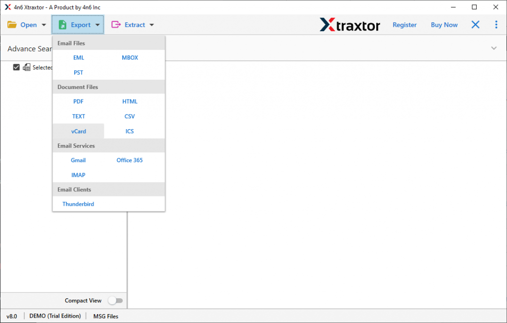Open a file with the Open folder icon
The width and height of the screenshot is (507, 323).
(x=13, y=24)
